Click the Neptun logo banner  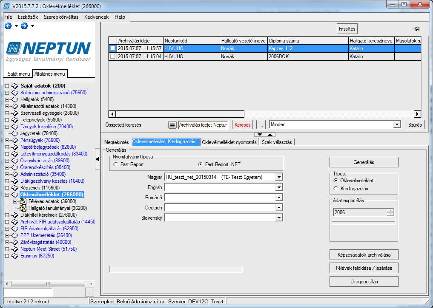pos(49,52)
